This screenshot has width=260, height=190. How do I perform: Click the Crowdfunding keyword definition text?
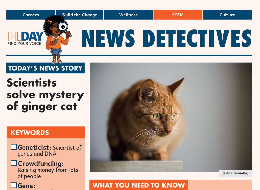coord(48,173)
